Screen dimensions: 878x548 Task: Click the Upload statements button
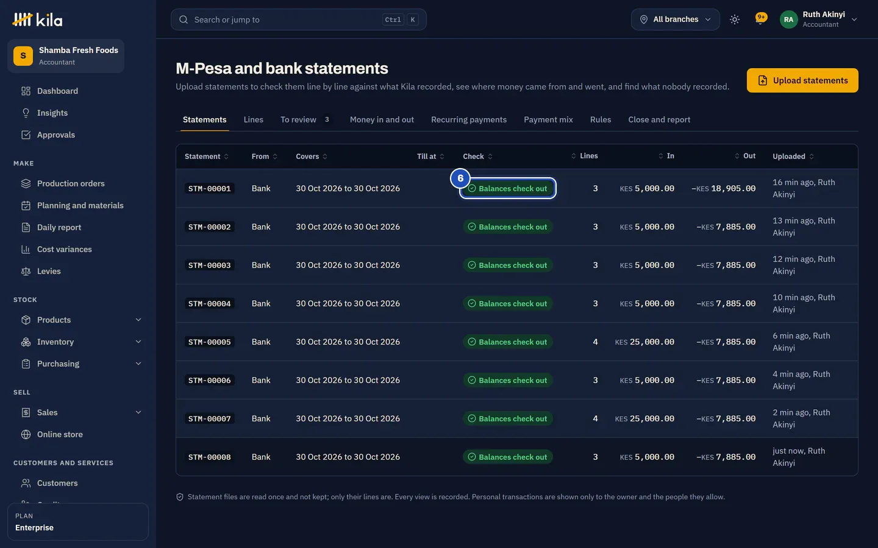802,80
